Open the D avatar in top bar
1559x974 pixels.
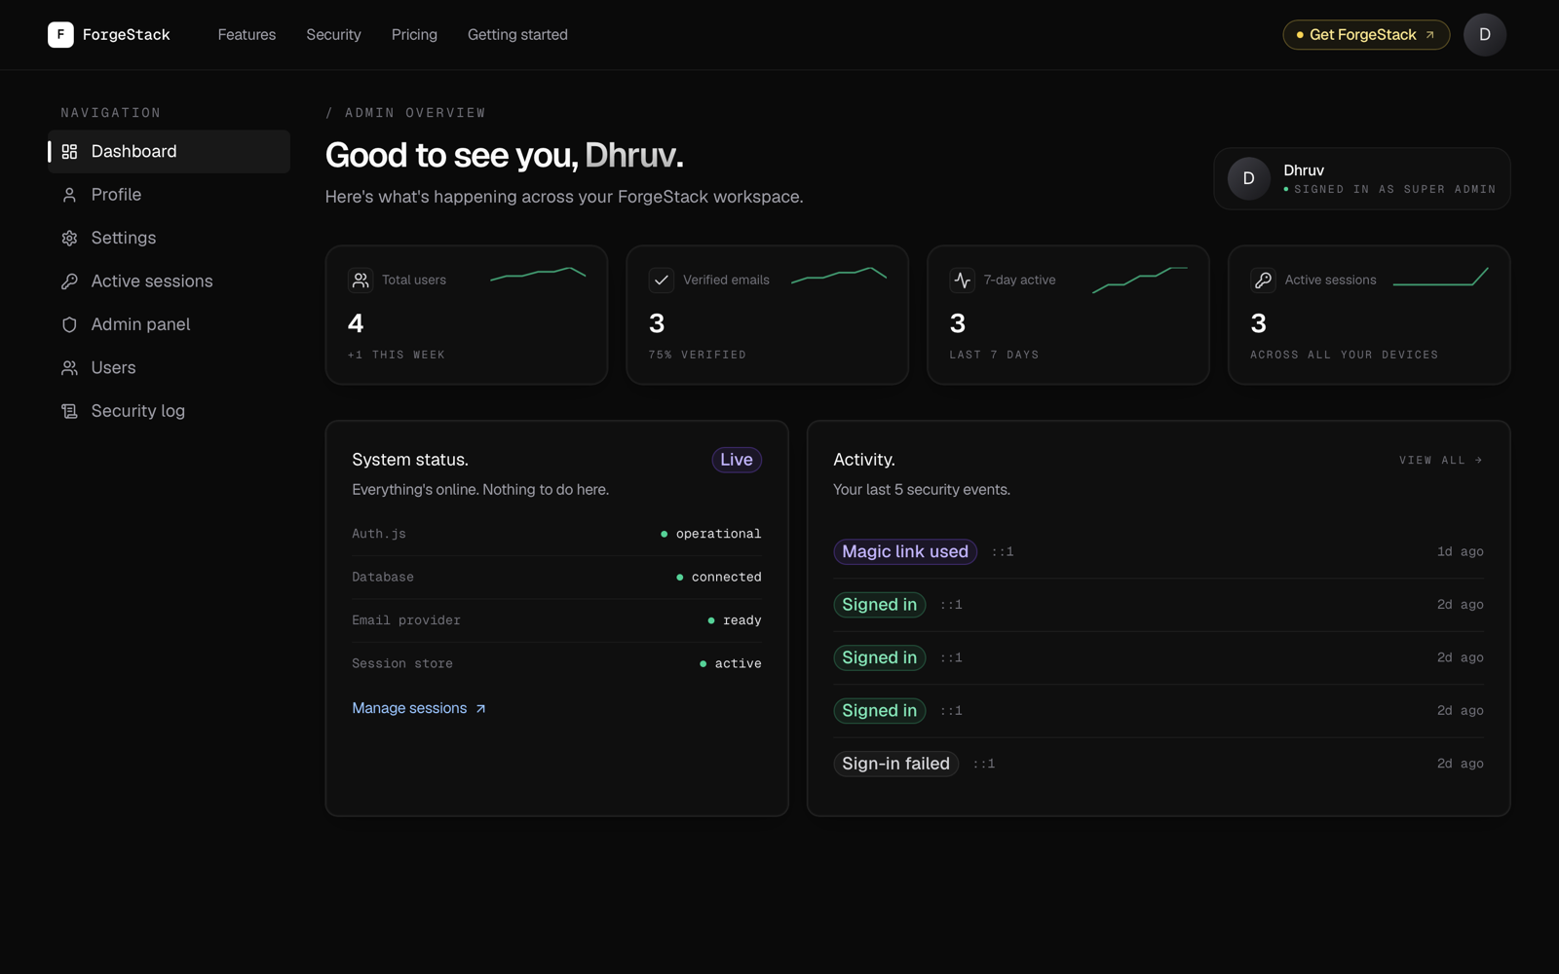(1485, 35)
